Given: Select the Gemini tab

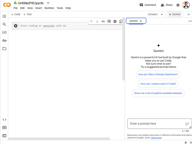Looking at the screenshot, I should 134,21.
